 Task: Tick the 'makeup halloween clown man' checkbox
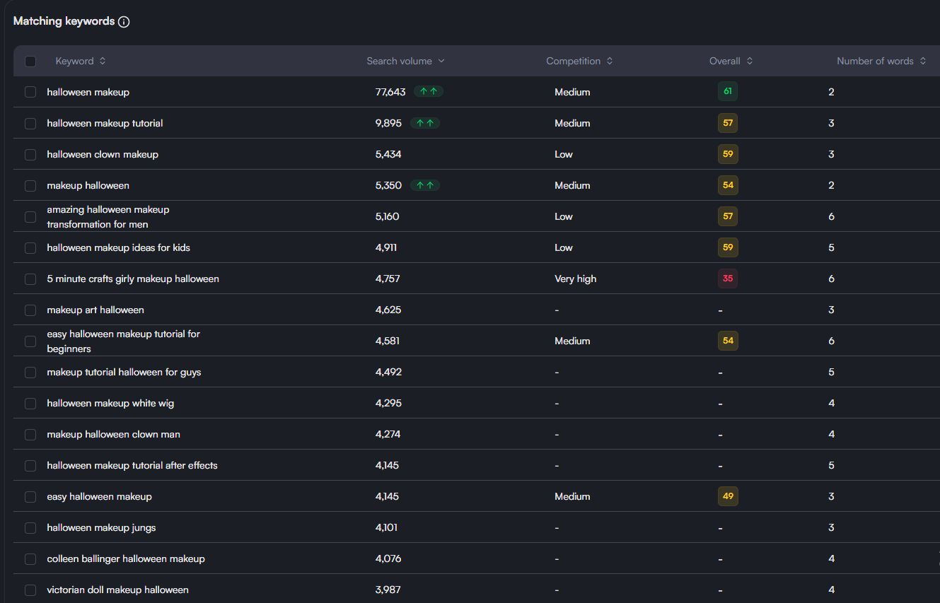(x=30, y=435)
